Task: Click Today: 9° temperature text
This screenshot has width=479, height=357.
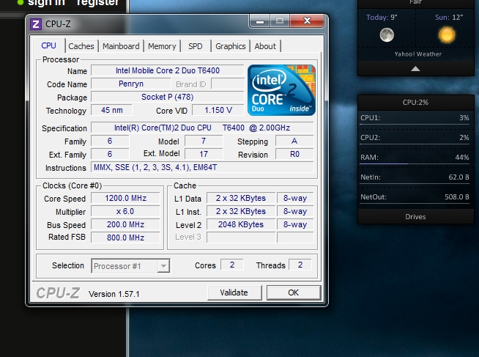Action: (x=382, y=17)
